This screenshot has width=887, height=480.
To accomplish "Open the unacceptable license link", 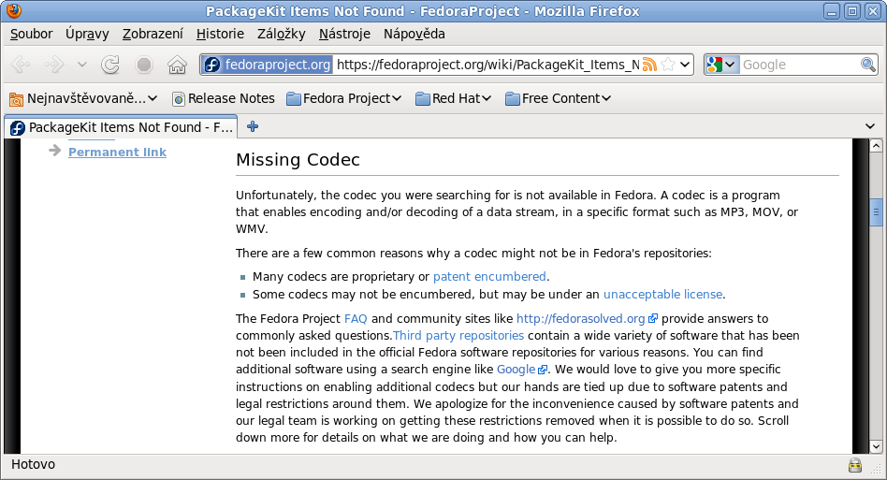I will point(663,294).
